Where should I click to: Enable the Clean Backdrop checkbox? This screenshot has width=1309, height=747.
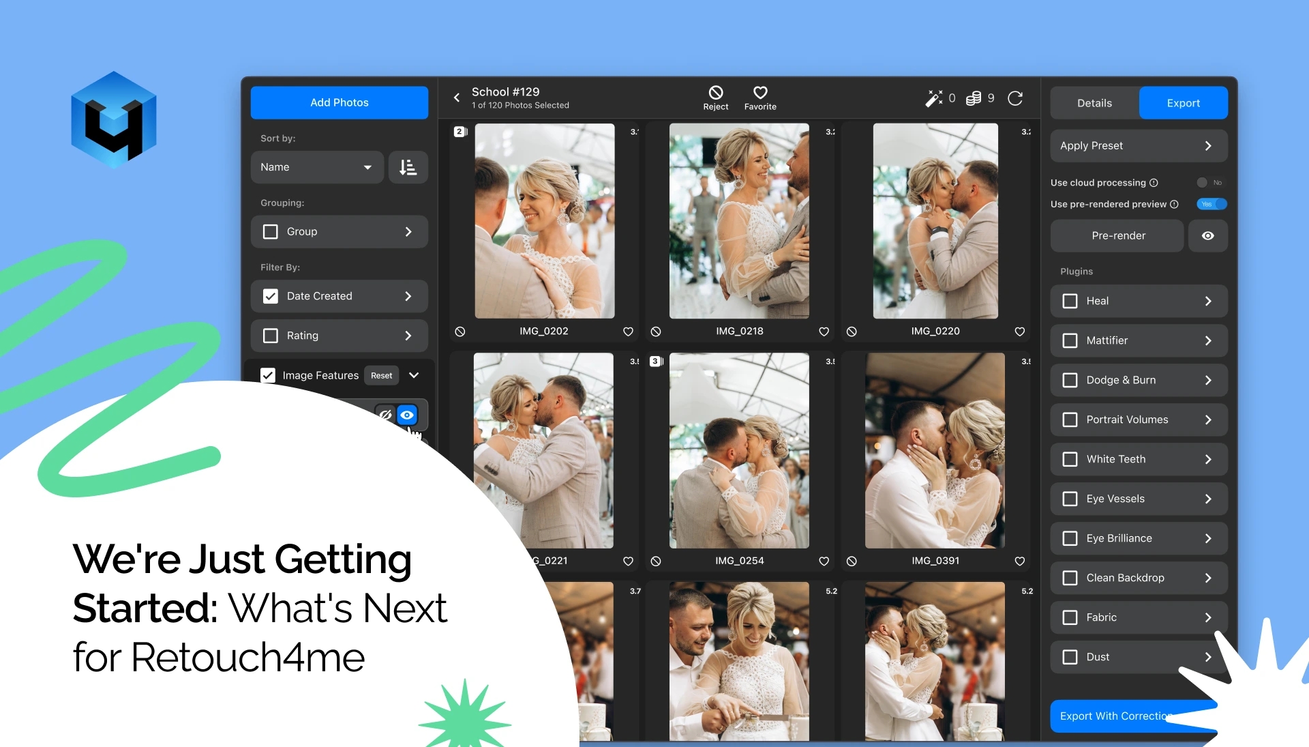tap(1070, 578)
